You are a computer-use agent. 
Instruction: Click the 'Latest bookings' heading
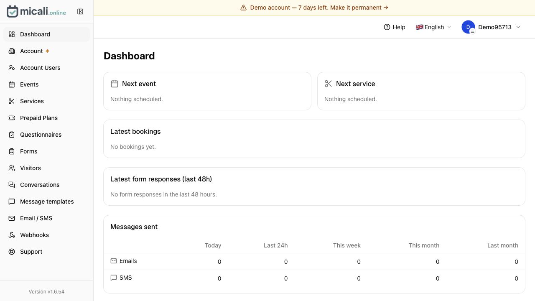click(135, 131)
